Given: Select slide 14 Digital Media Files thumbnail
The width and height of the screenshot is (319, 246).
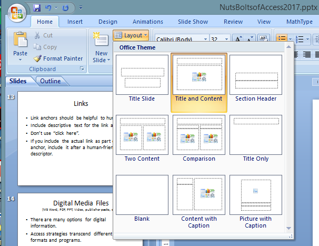Looking at the screenshot, I should point(65,220).
